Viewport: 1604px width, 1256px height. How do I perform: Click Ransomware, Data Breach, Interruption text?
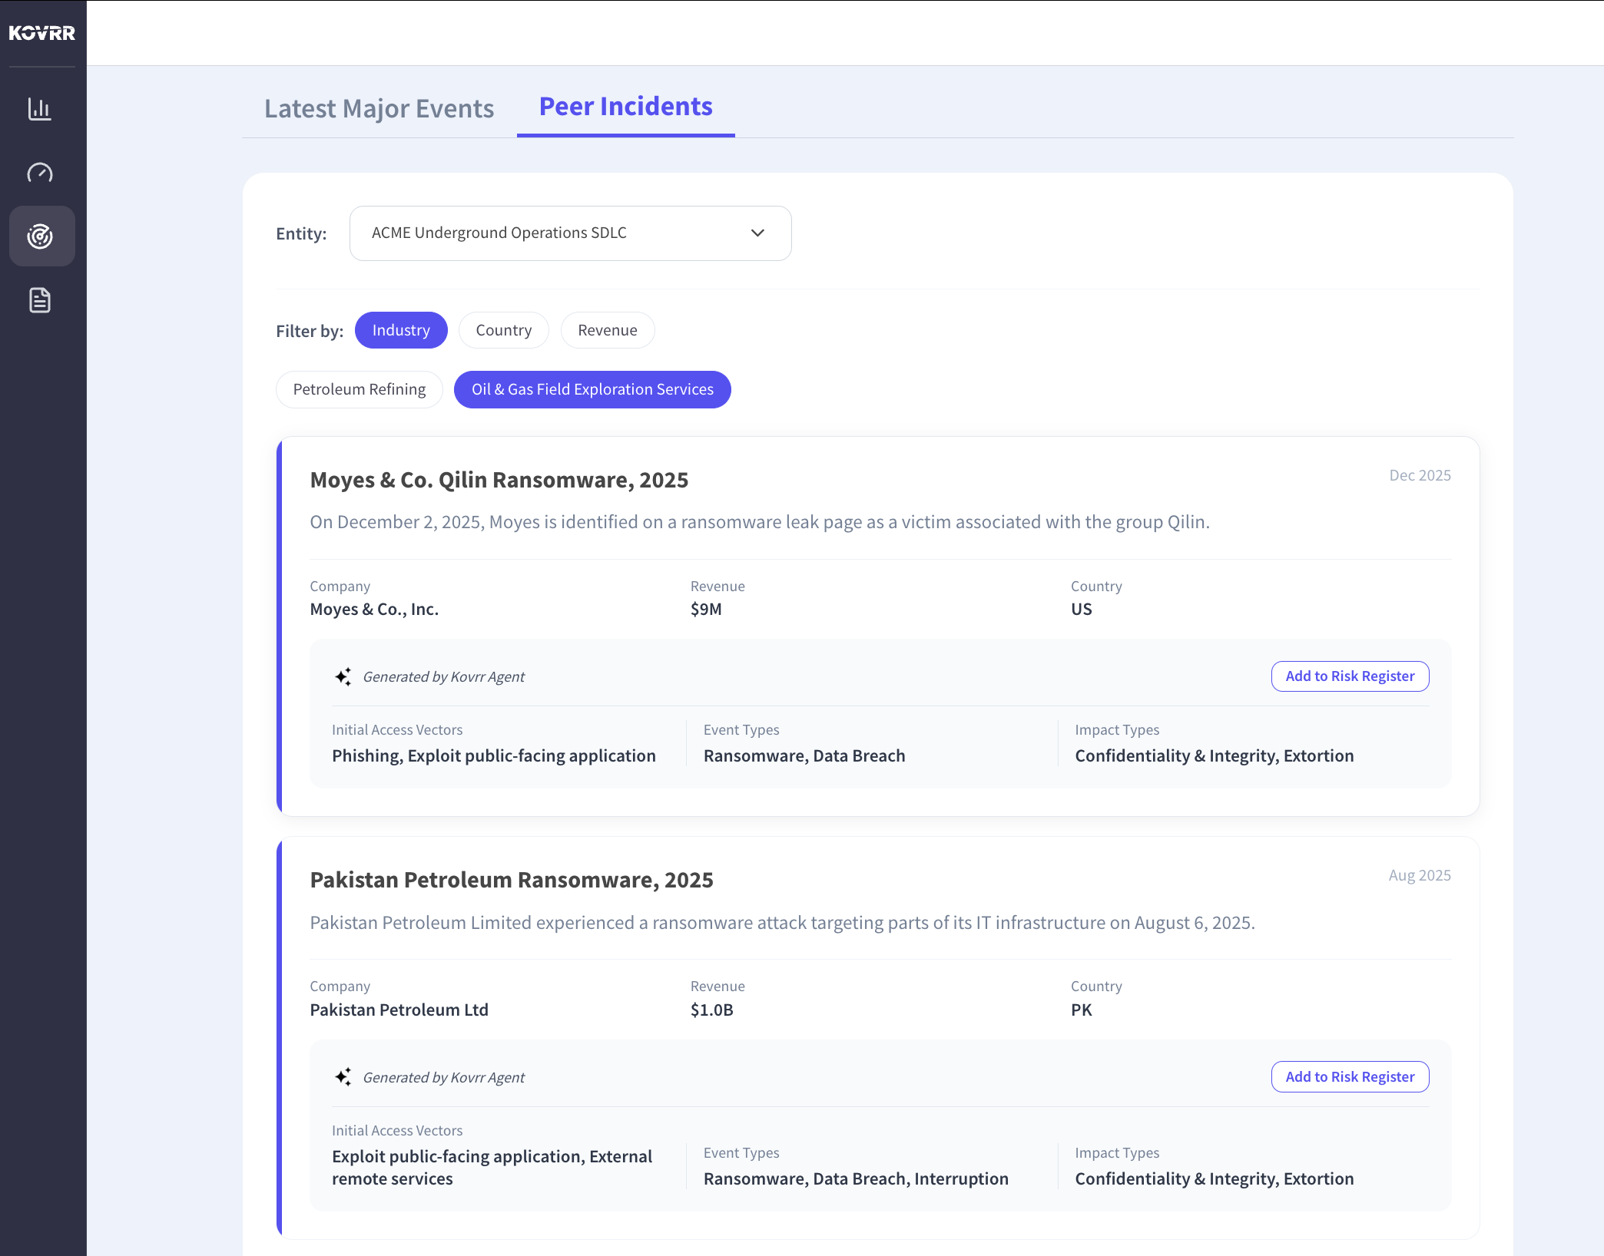pos(856,1179)
